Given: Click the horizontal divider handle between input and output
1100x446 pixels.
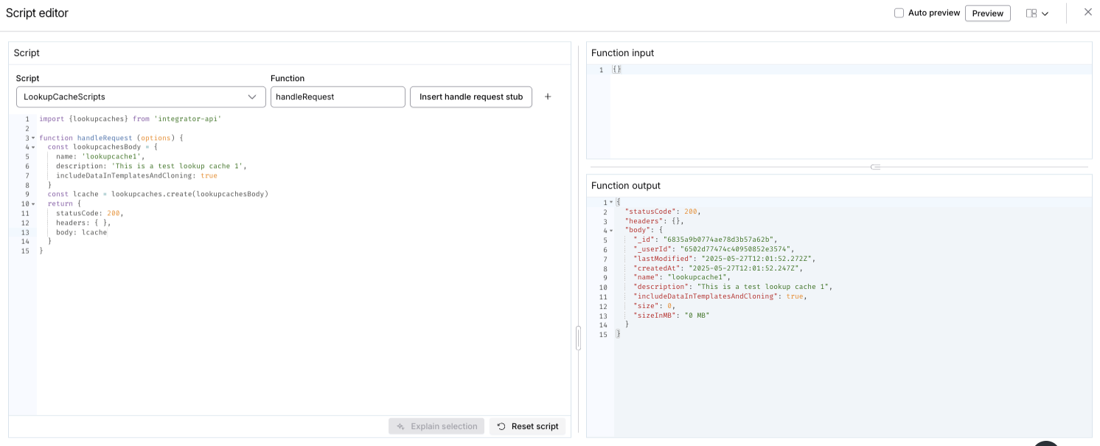Looking at the screenshot, I should click(875, 167).
